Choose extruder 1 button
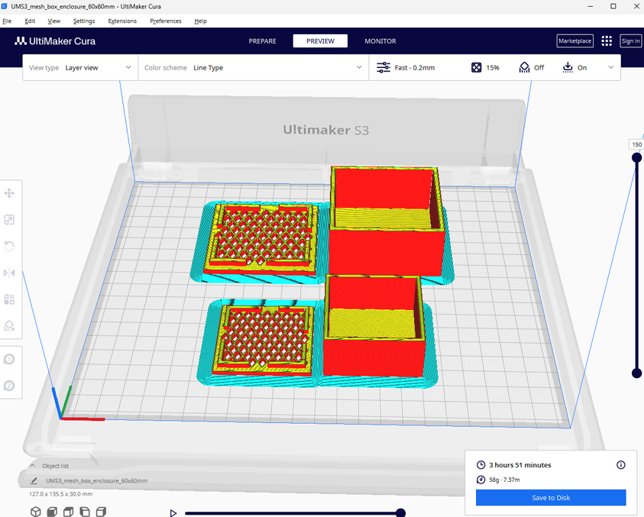The width and height of the screenshot is (644, 517). coord(9,360)
